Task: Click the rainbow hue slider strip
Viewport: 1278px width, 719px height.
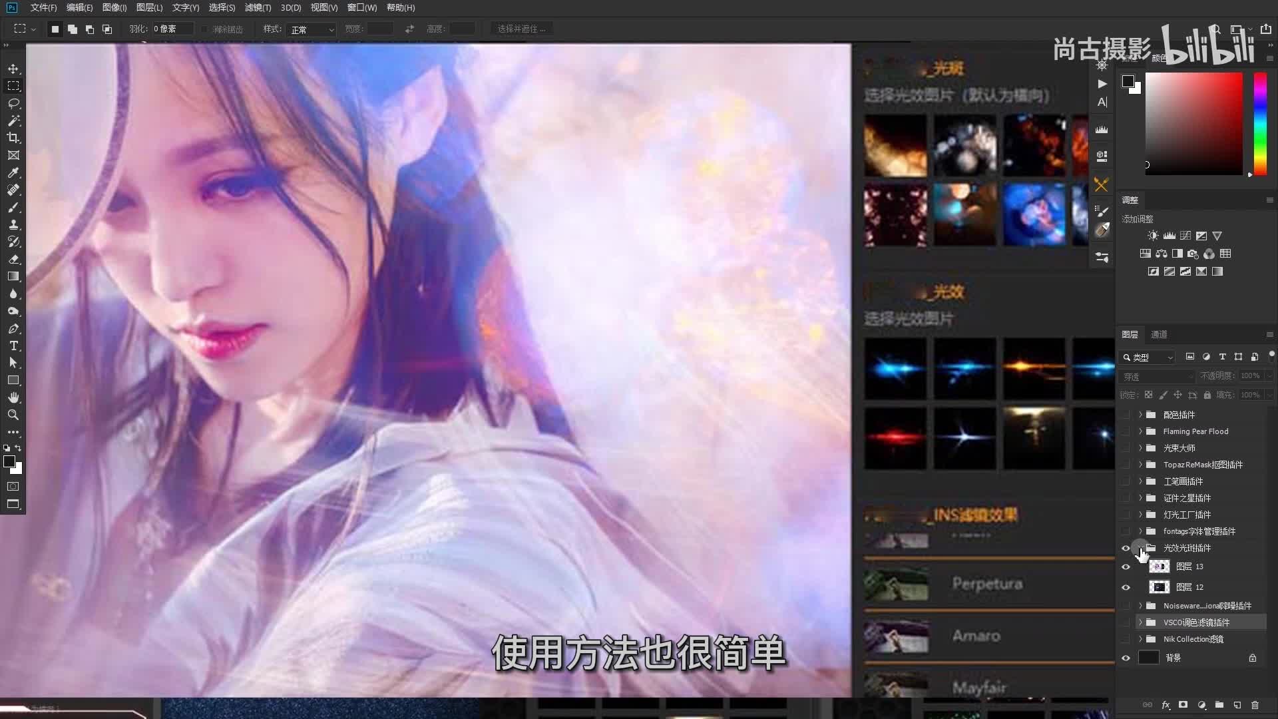Action: pyautogui.click(x=1260, y=123)
